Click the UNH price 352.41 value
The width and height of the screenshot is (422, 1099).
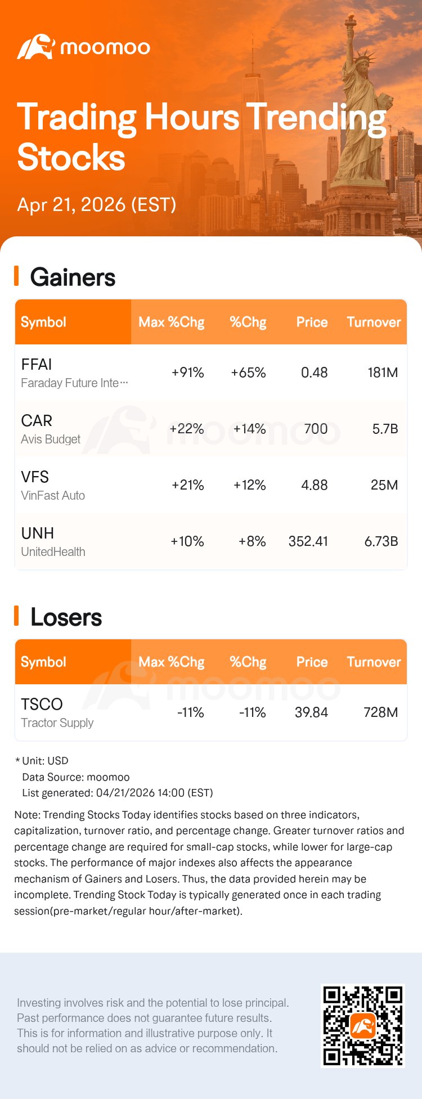click(x=308, y=541)
